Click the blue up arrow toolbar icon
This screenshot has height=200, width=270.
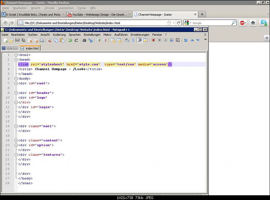pyautogui.click(x=192, y=40)
